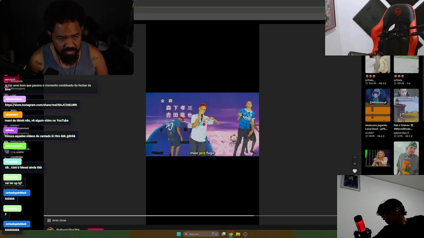Click the playing video in the viewer
This screenshot has width=424, height=238.
(202, 124)
